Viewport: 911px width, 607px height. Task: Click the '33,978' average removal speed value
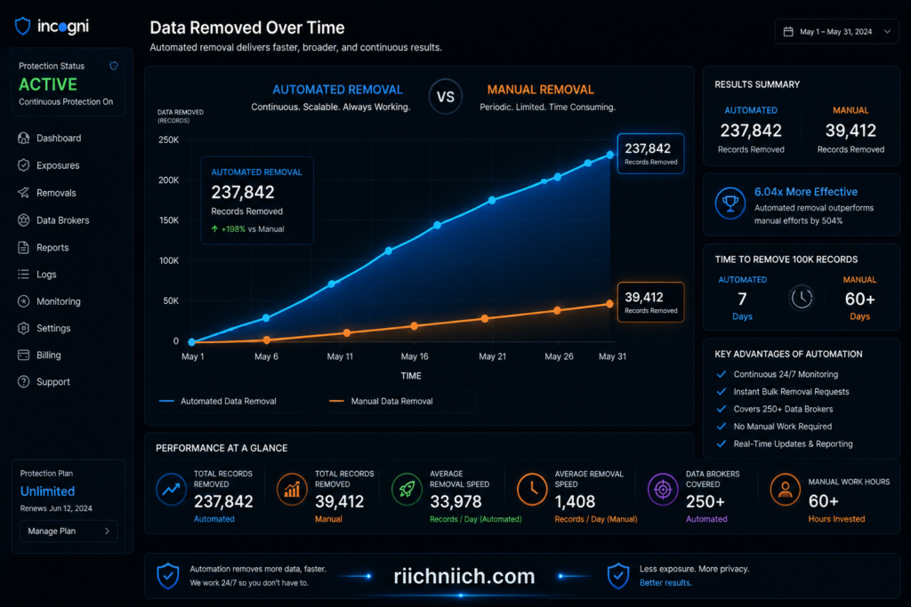(x=455, y=501)
